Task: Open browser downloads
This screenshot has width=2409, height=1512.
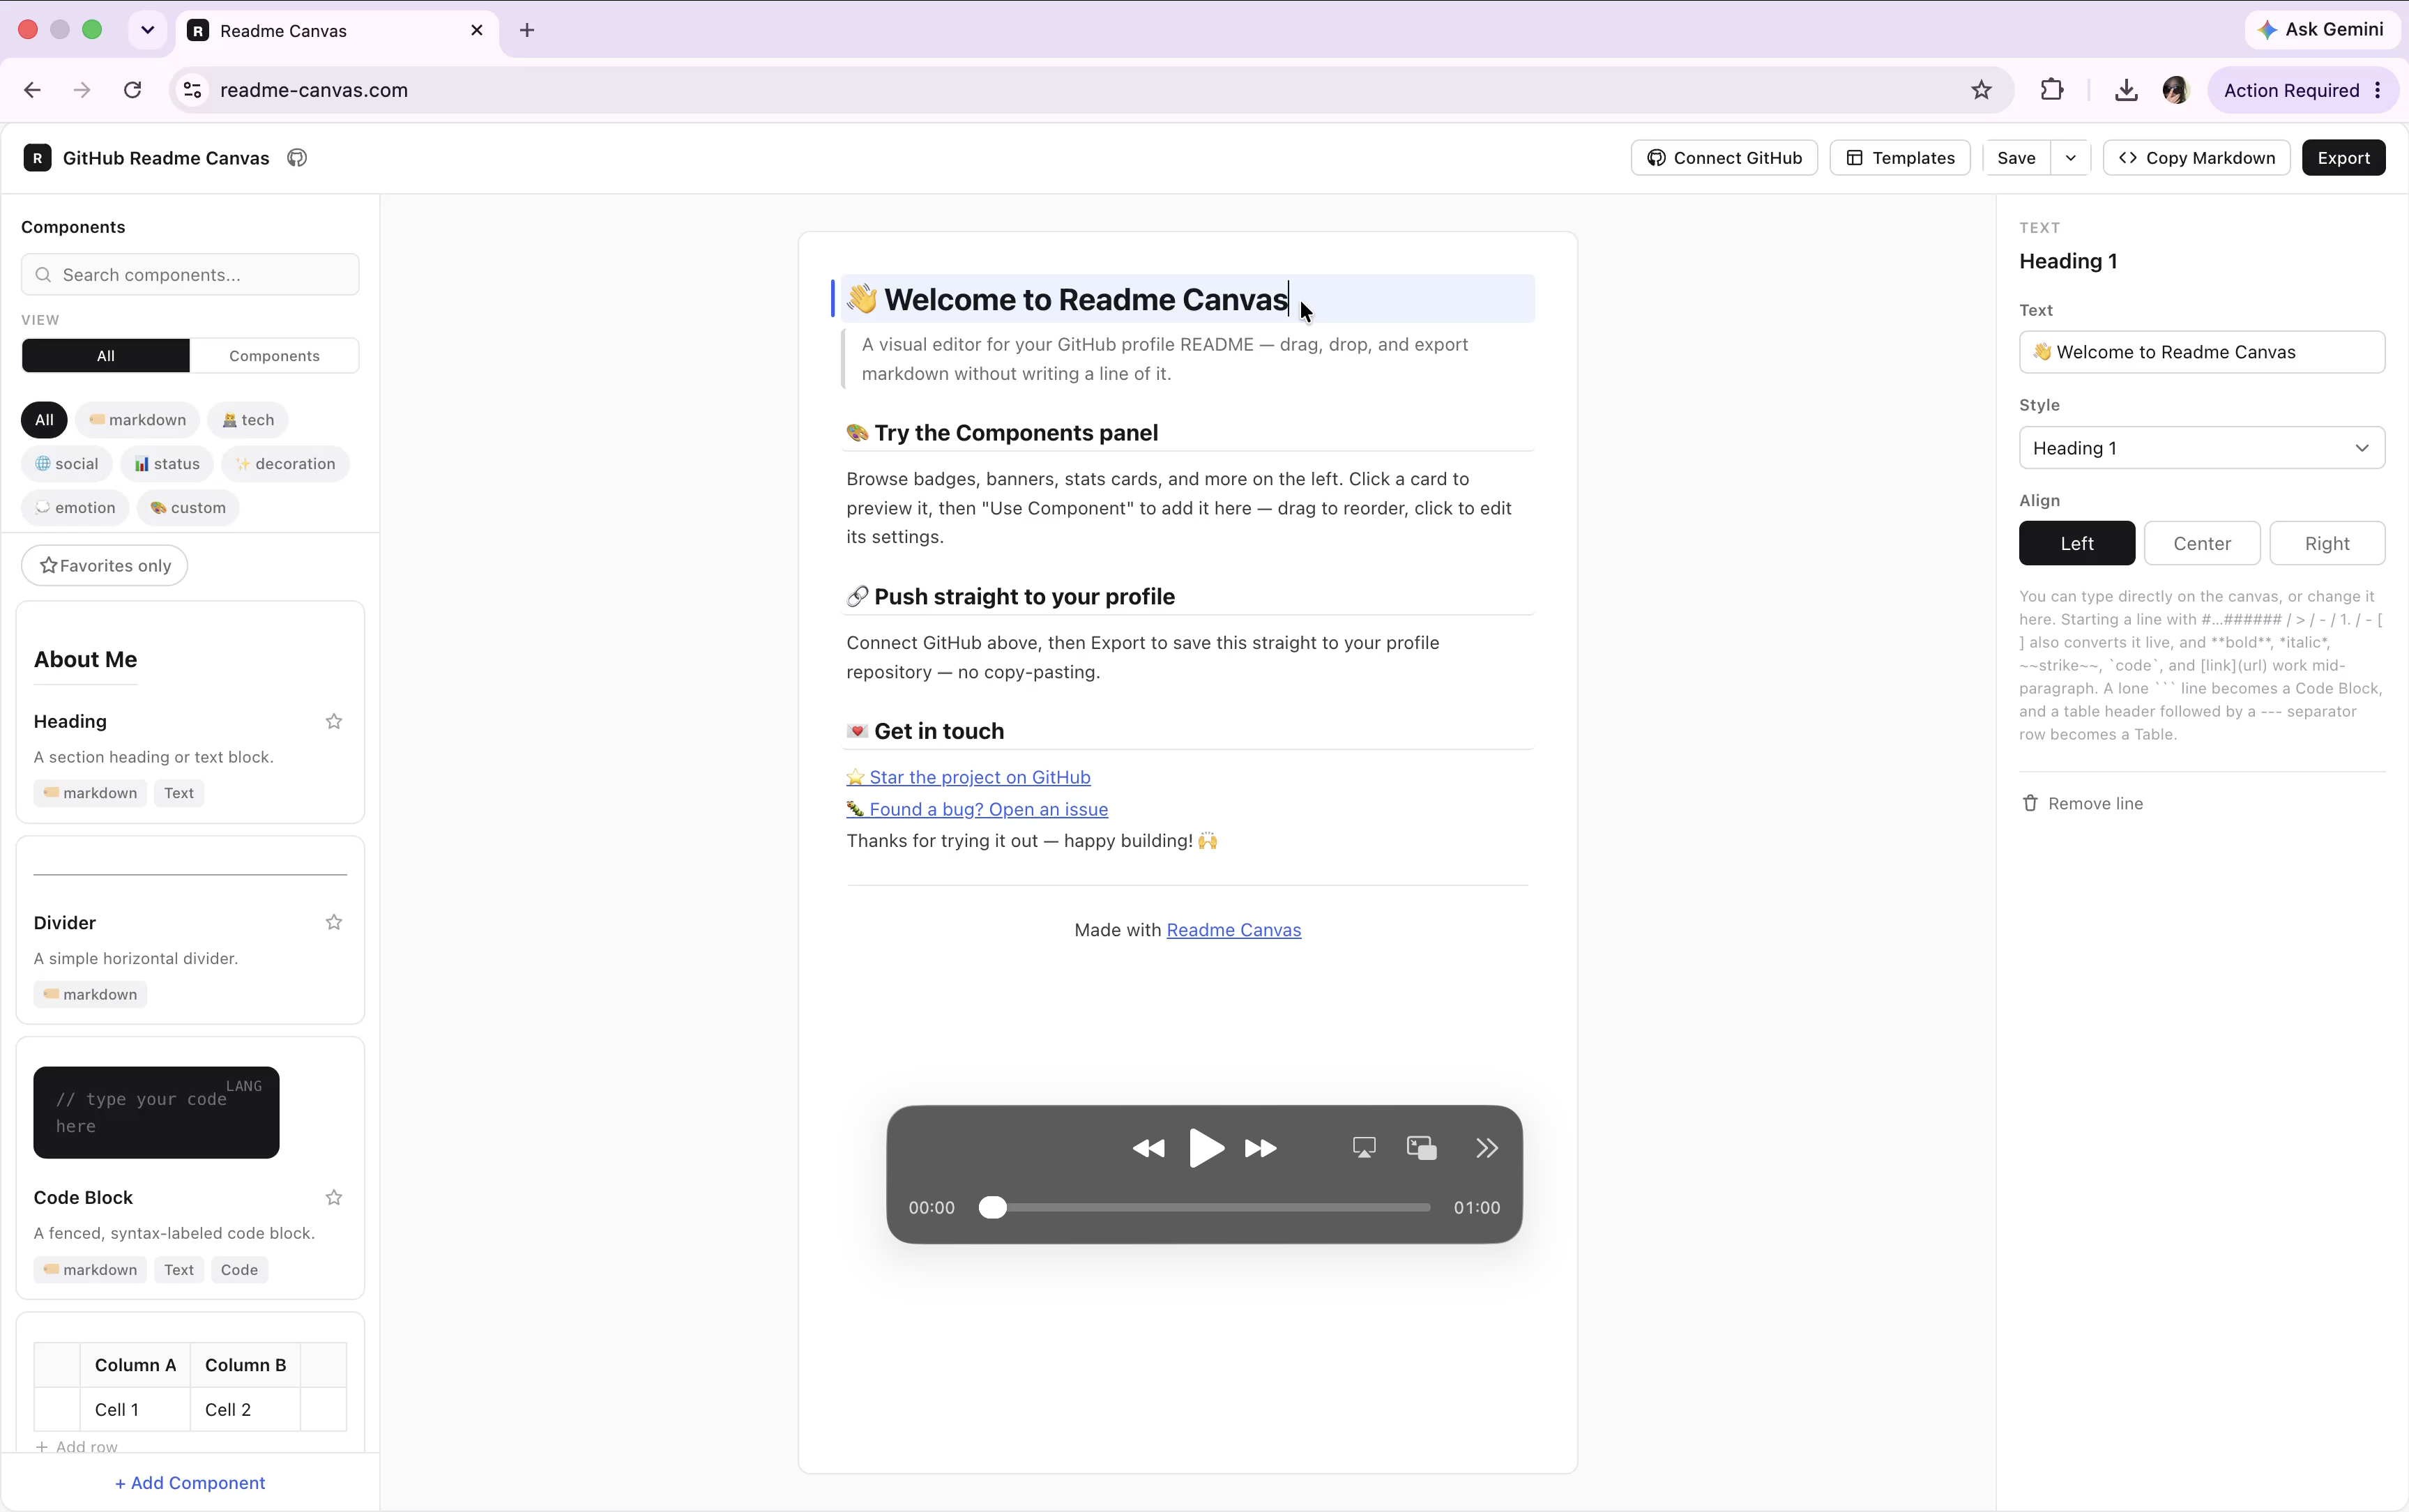Action: tap(2126, 90)
